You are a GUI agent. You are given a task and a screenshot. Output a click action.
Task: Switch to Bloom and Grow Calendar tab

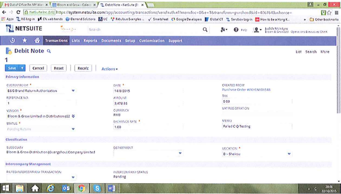(x=74, y=5)
